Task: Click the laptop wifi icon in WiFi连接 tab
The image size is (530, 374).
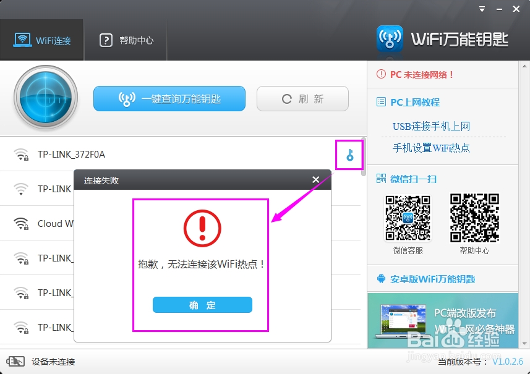Action: point(22,40)
